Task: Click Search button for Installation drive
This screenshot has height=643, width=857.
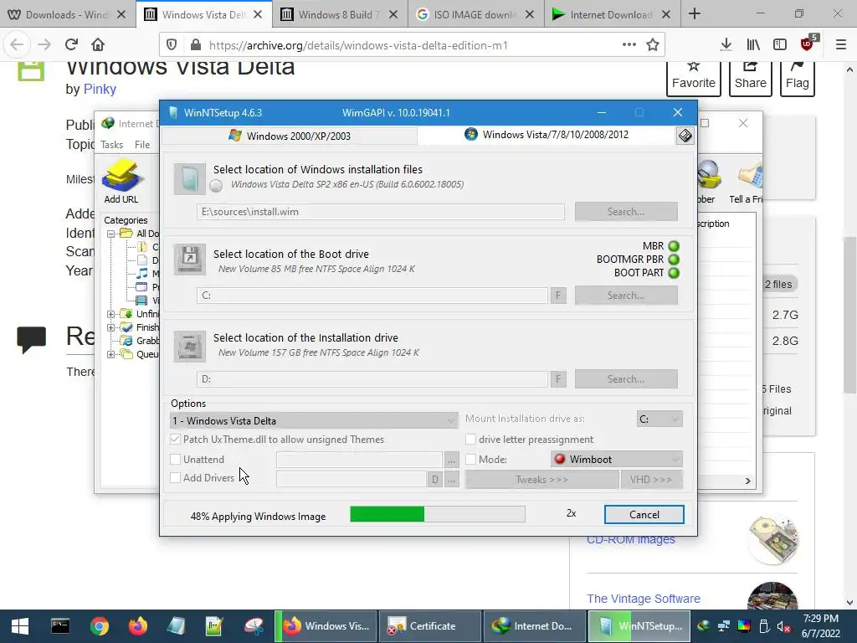Action: point(626,379)
